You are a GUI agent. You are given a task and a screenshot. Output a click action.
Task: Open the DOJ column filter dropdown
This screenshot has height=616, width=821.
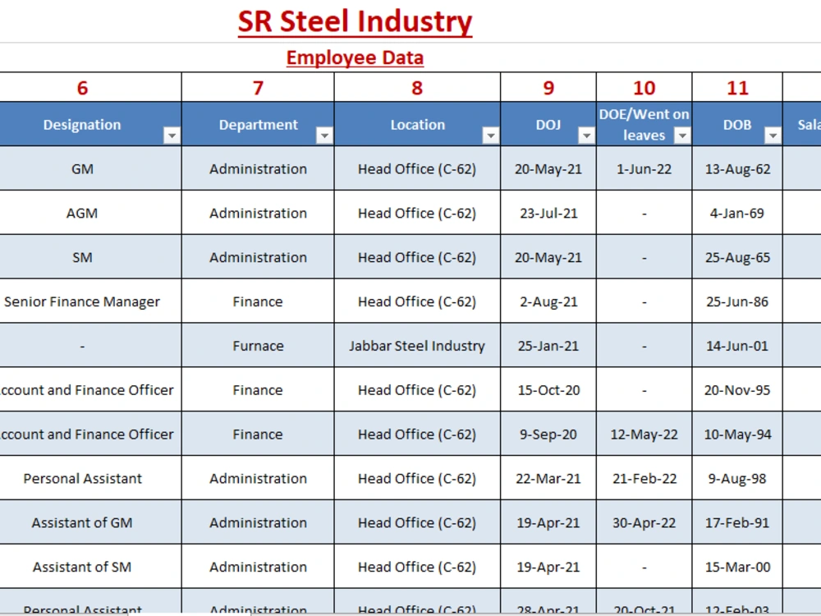pos(586,136)
